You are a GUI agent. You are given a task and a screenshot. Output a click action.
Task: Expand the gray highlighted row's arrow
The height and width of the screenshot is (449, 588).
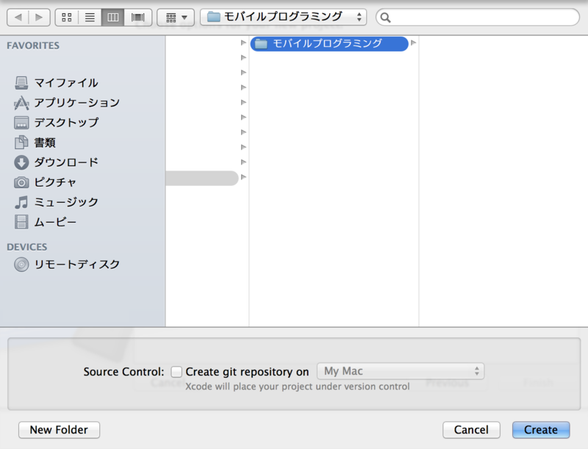click(243, 177)
